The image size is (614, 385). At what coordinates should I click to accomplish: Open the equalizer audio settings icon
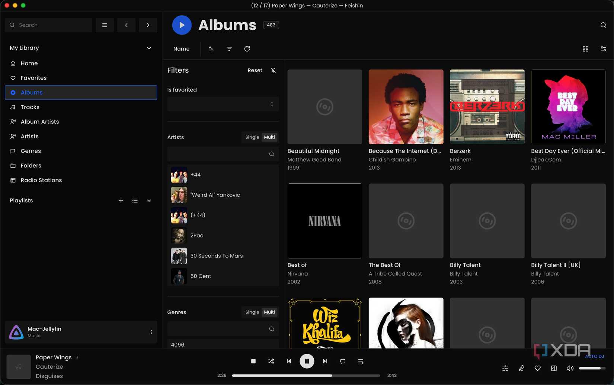(505, 368)
